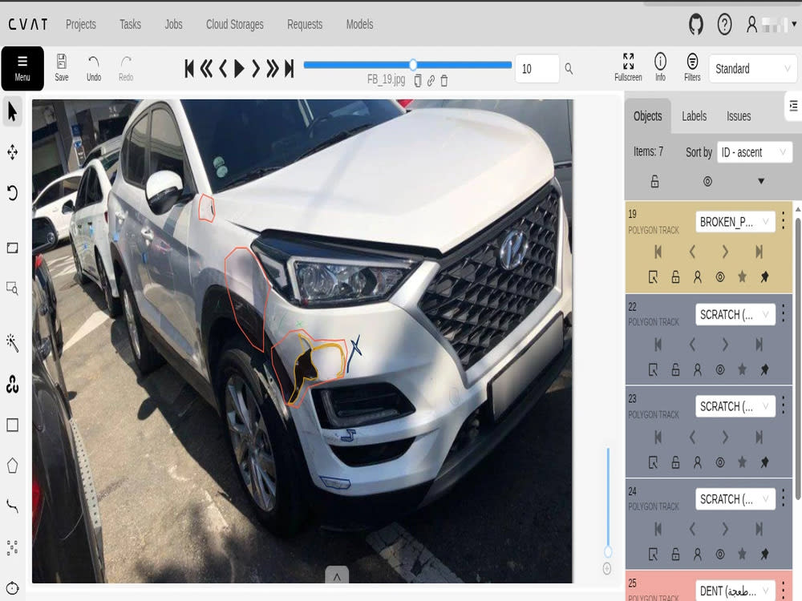Open three-dot menu for object 19
This screenshot has height=601, width=802.
coord(783,221)
